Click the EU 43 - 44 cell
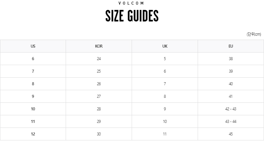This screenshot has width=264, height=148. point(231,122)
